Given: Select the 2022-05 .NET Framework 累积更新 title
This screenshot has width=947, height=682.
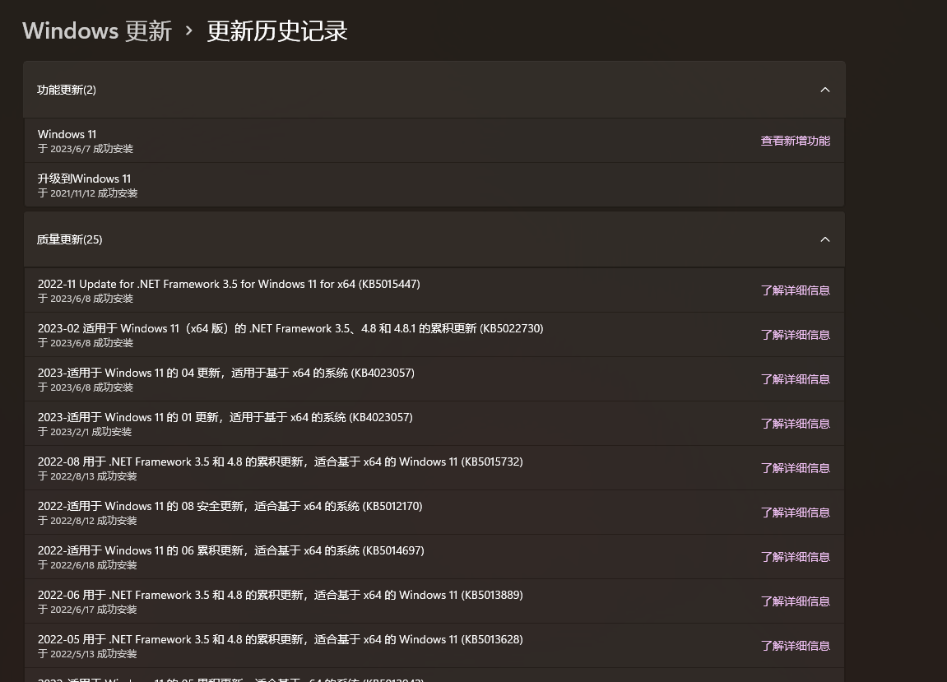Looking at the screenshot, I should click(281, 639).
